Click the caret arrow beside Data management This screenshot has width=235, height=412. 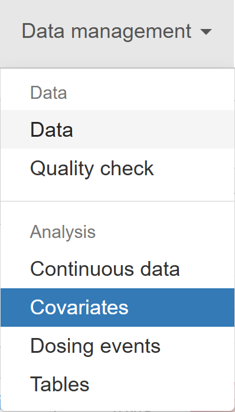205,32
